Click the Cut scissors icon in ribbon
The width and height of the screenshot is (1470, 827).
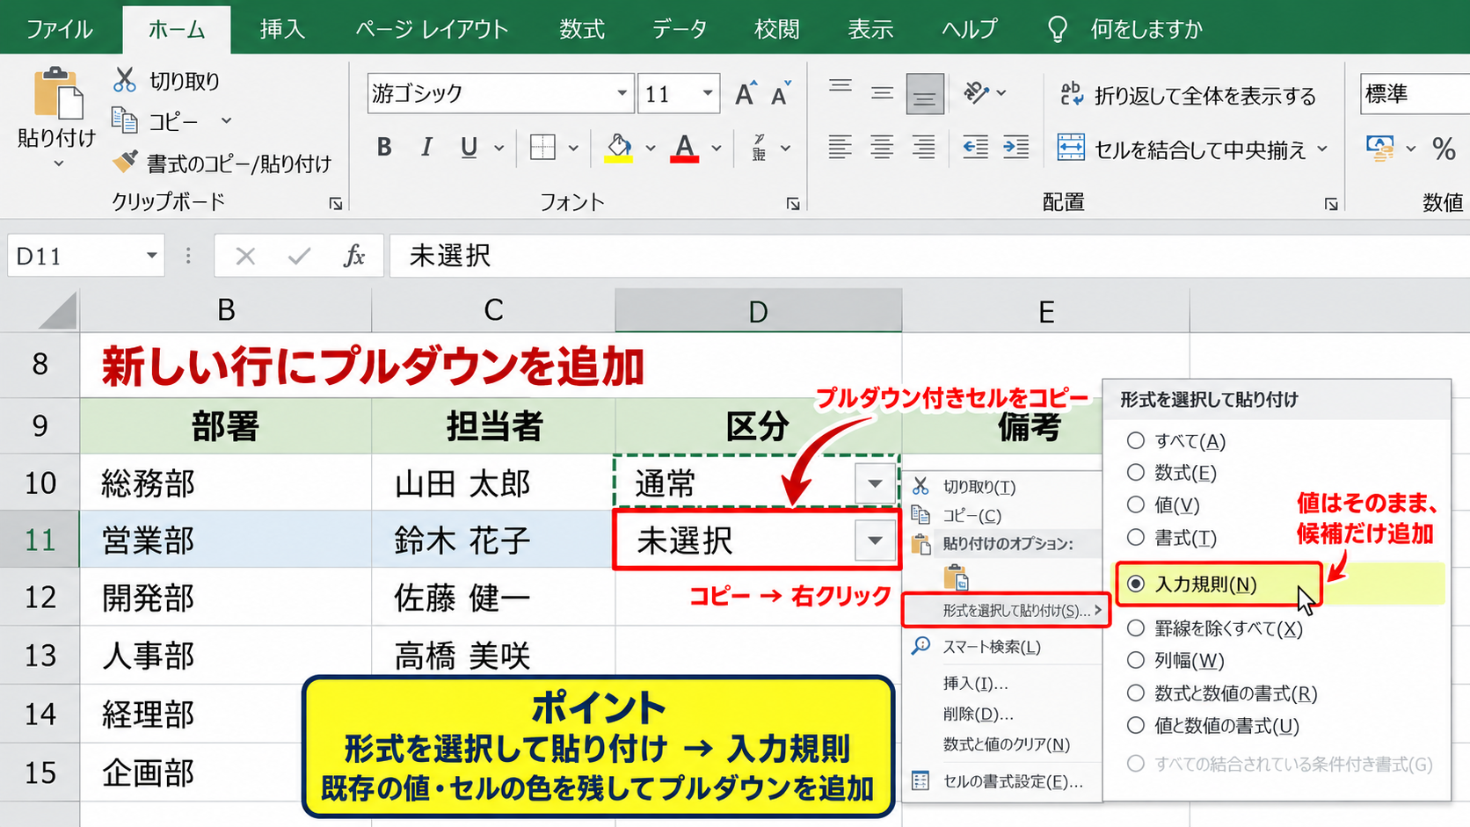pyautogui.click(x=125, y=80)
